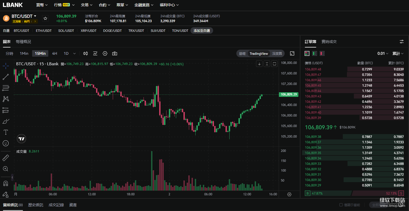This screenshot has width=409, height=211.
Task: Enable show current pair only checkbox
Action: tap(341, 205)
